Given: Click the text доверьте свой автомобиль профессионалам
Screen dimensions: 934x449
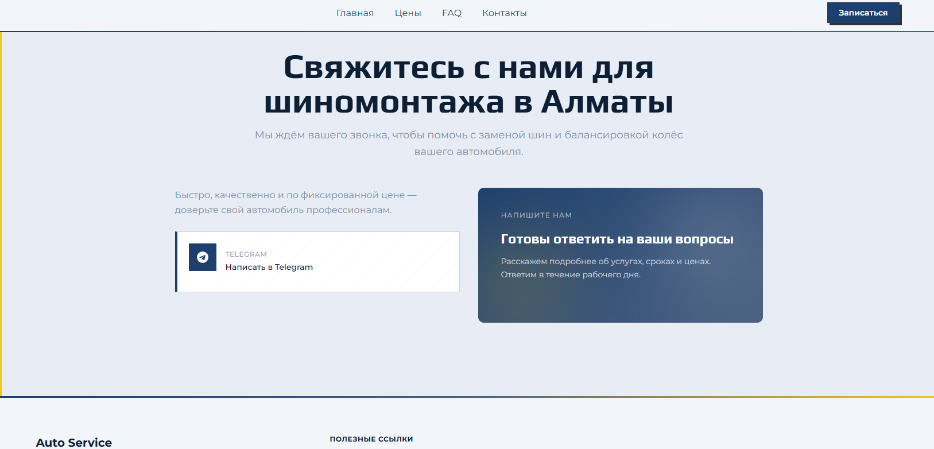Looking at the screenshot, I should (283, 210).
